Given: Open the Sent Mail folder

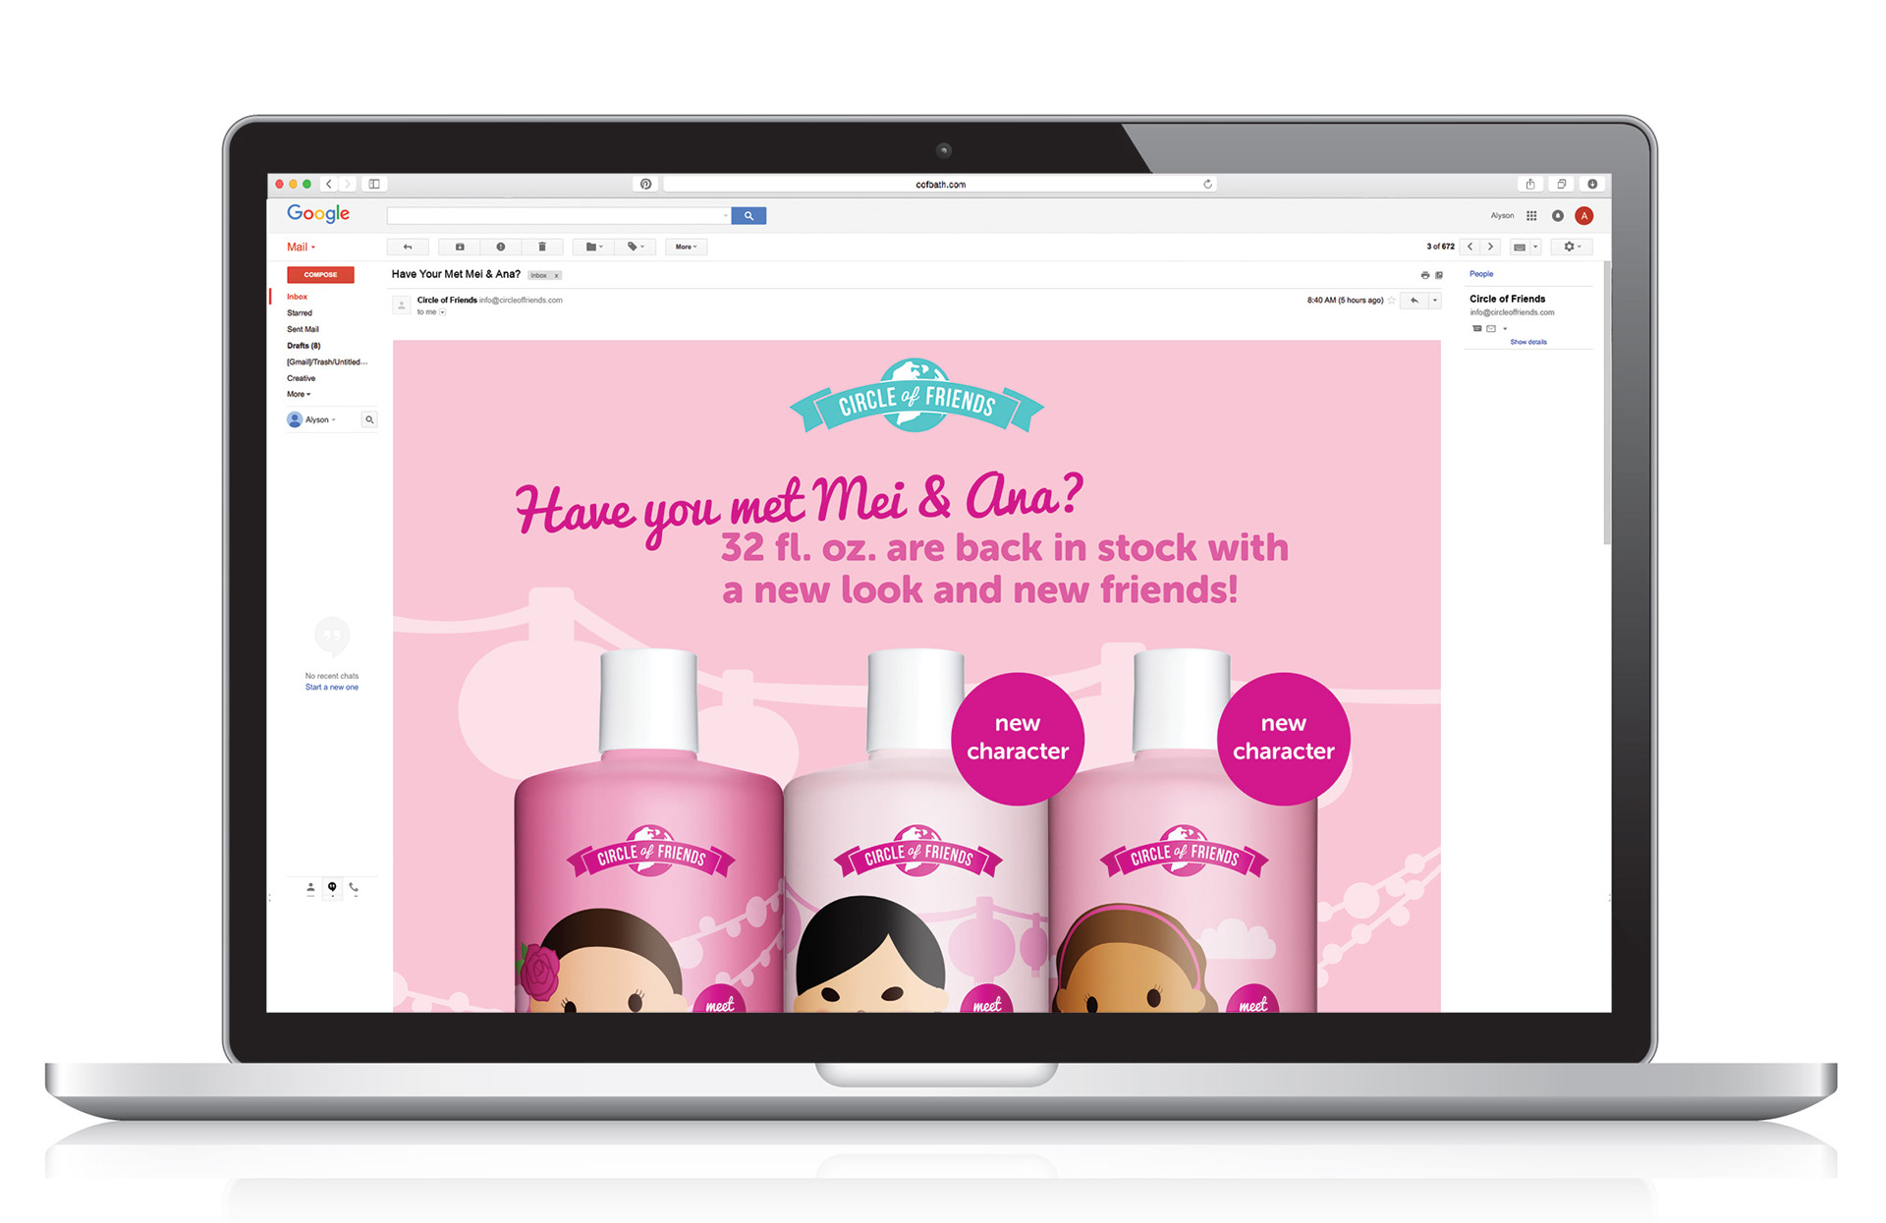Looking at the screenshot, I should (303, 329).
